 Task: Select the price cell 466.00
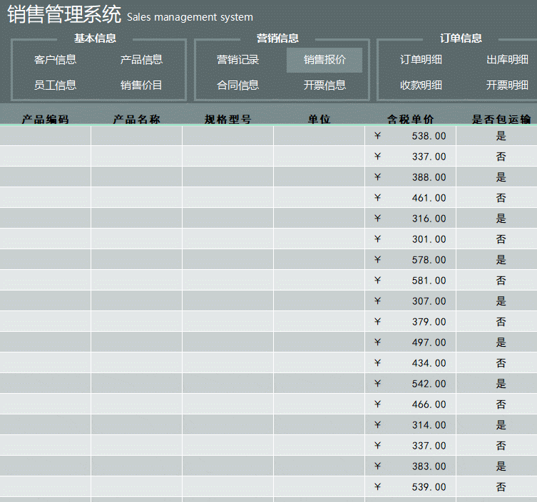[410, 404]
